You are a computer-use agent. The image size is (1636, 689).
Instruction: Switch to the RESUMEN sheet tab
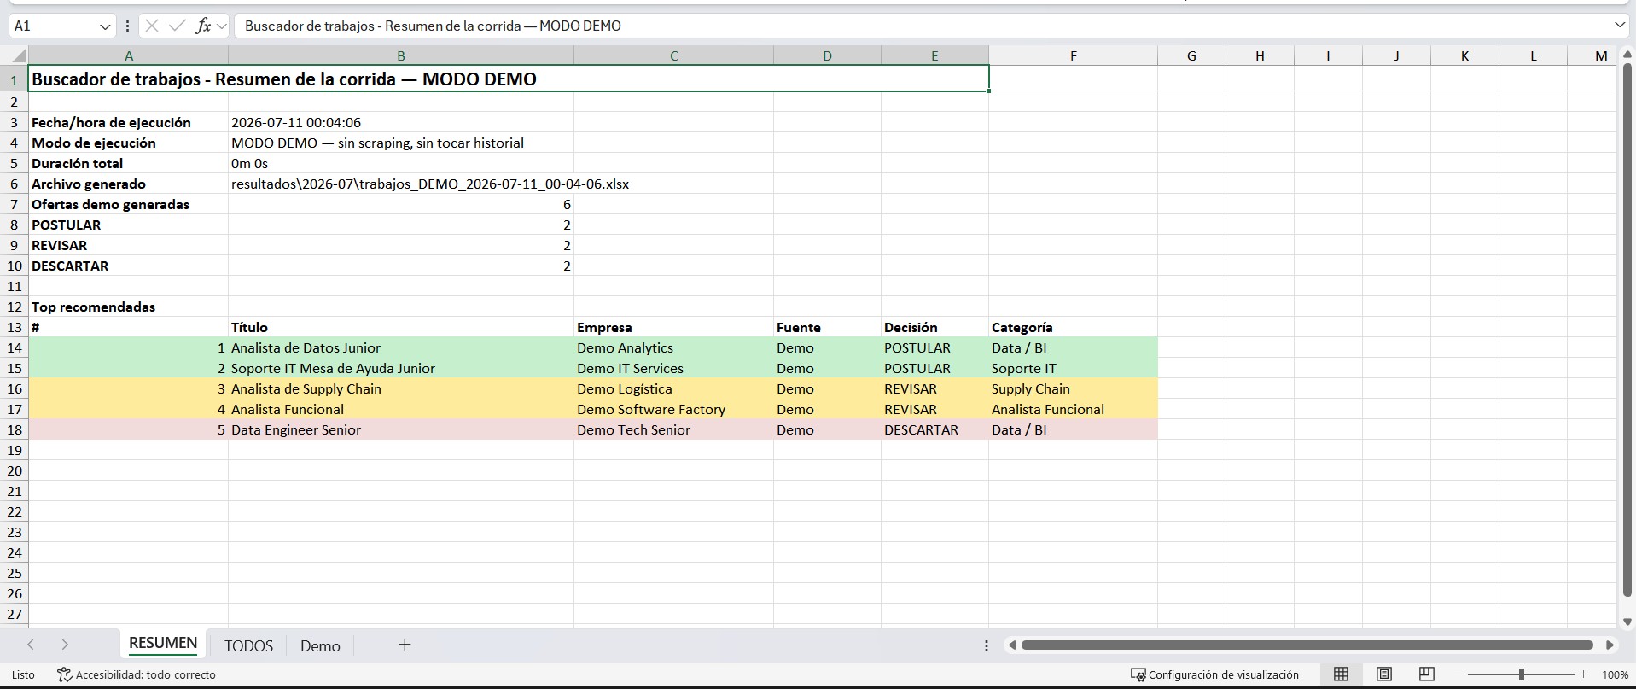[x=163, y=644]
